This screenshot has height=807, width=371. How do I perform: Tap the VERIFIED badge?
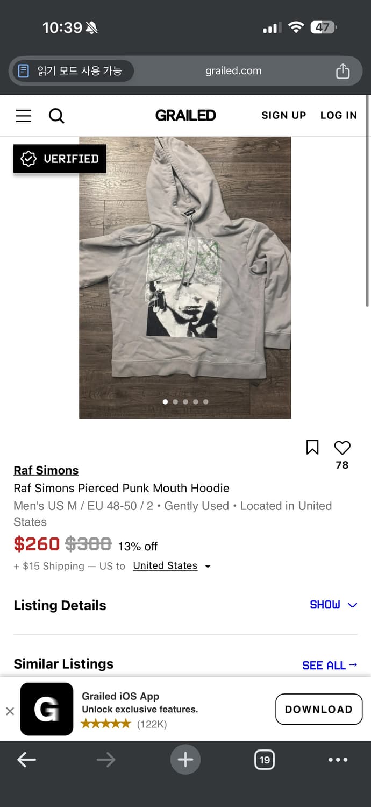pyautogui.click(x=60, y=159)
